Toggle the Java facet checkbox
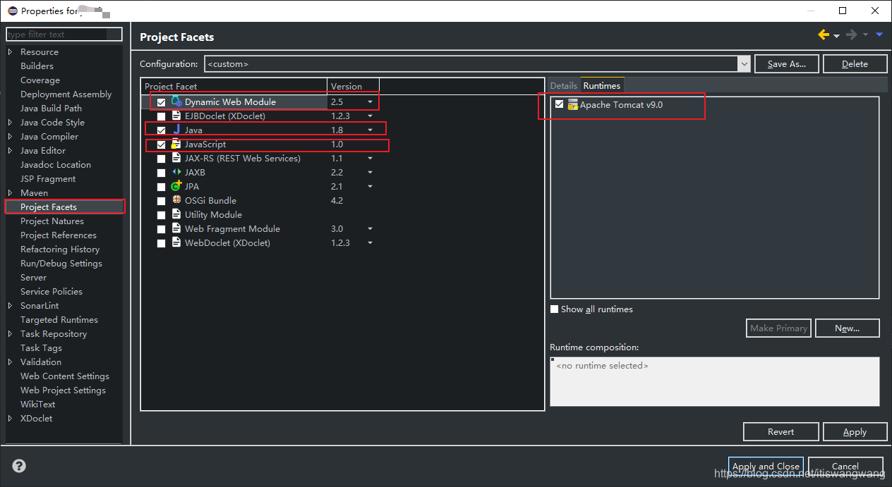This screenshot has height=487, width=892. pos(161,130)
